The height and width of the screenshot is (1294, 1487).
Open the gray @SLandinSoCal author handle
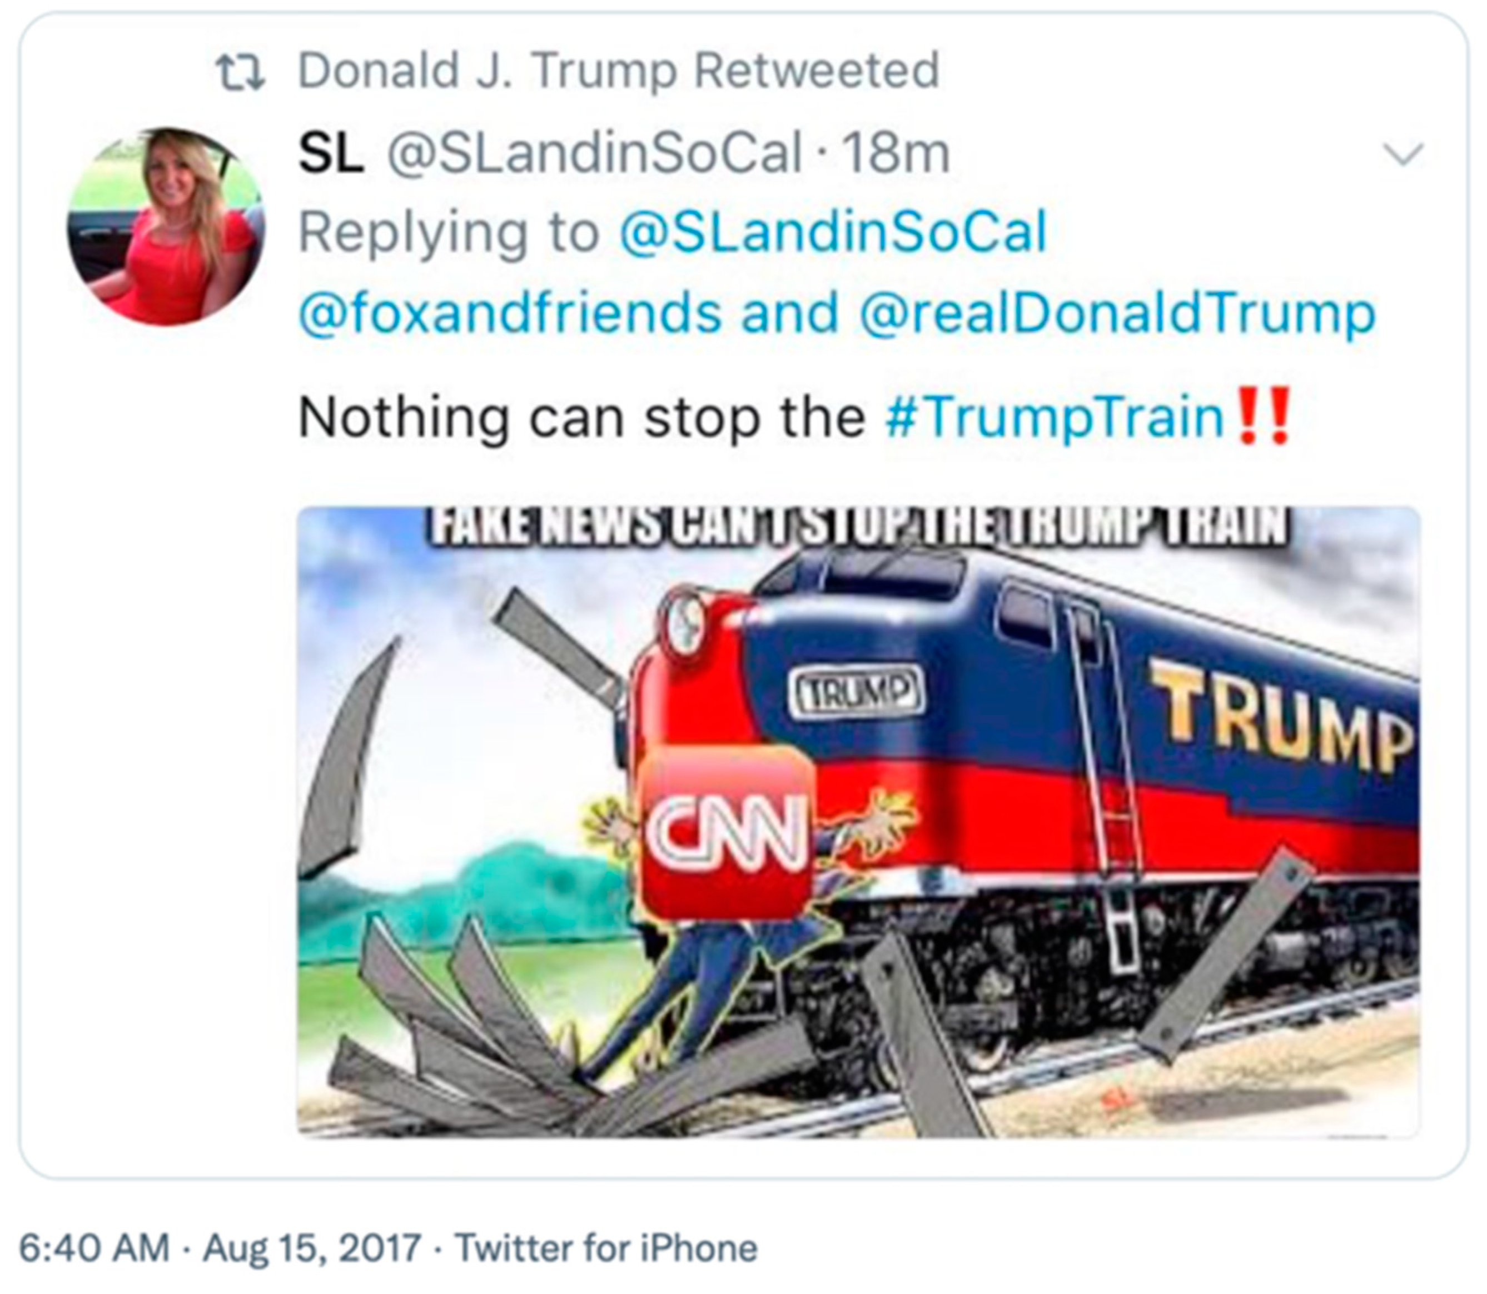595,154
